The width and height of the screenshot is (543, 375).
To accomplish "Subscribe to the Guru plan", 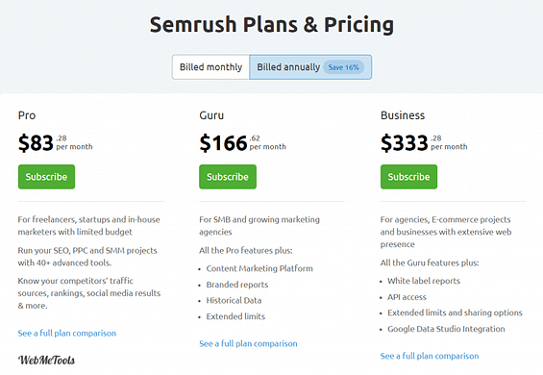I will pos(228,177).
